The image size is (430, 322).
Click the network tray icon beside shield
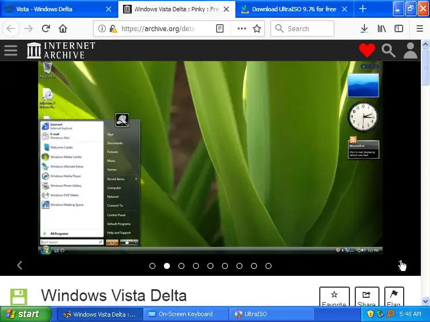click(380, 314)
